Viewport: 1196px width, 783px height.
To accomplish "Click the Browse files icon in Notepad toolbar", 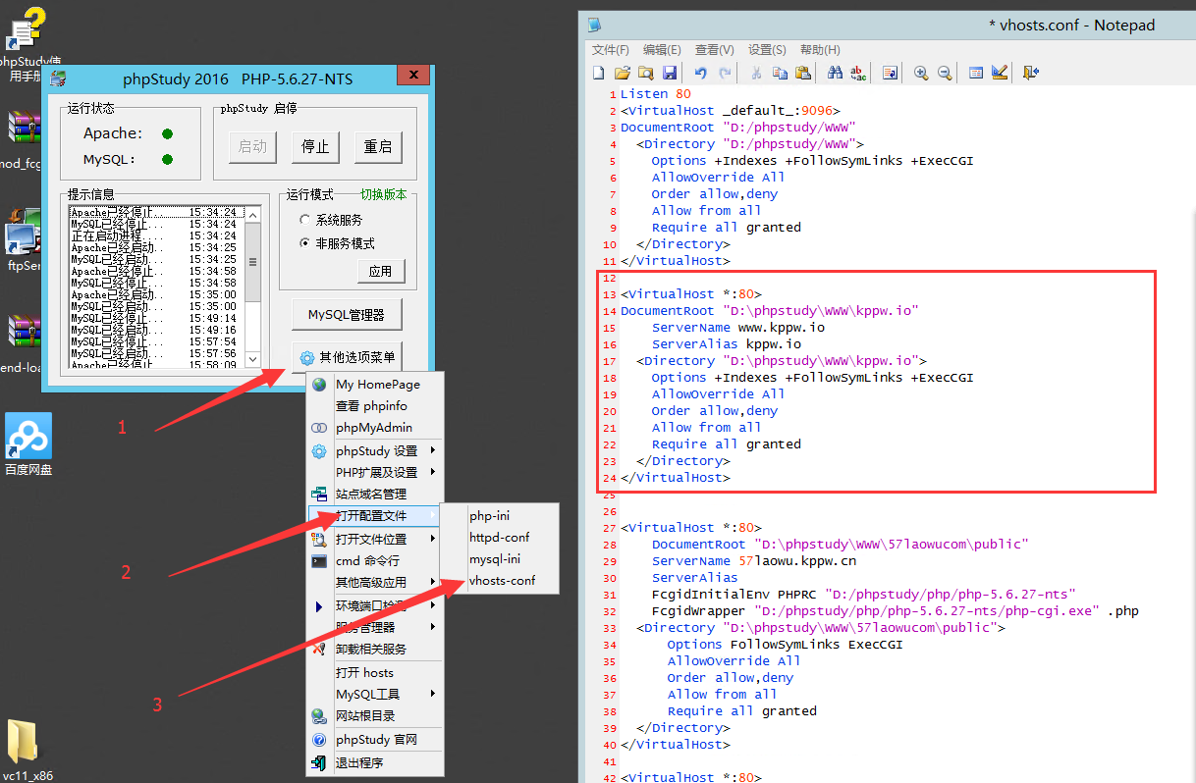I will point(645,73).
